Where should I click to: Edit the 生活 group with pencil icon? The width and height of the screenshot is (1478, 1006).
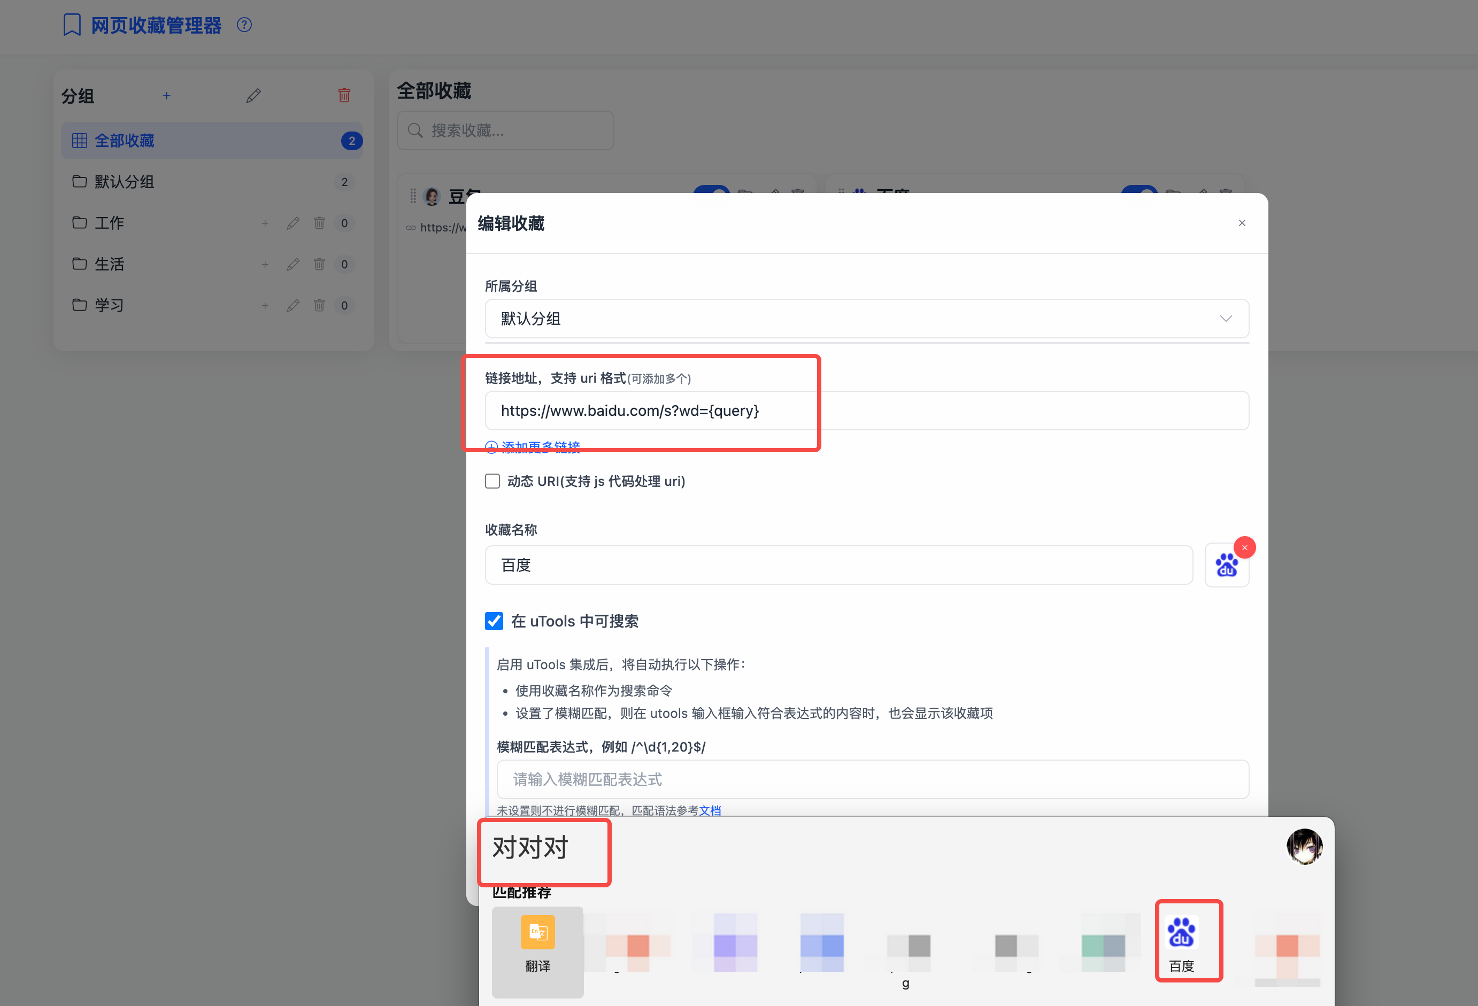(x=292, y=265)
